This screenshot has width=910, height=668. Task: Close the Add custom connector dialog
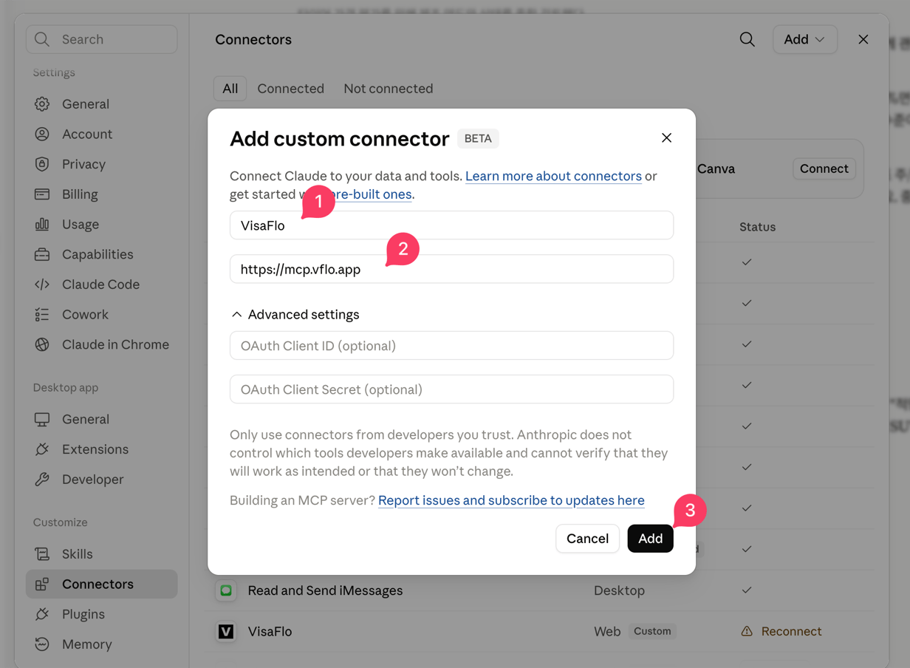pos(666,138)
